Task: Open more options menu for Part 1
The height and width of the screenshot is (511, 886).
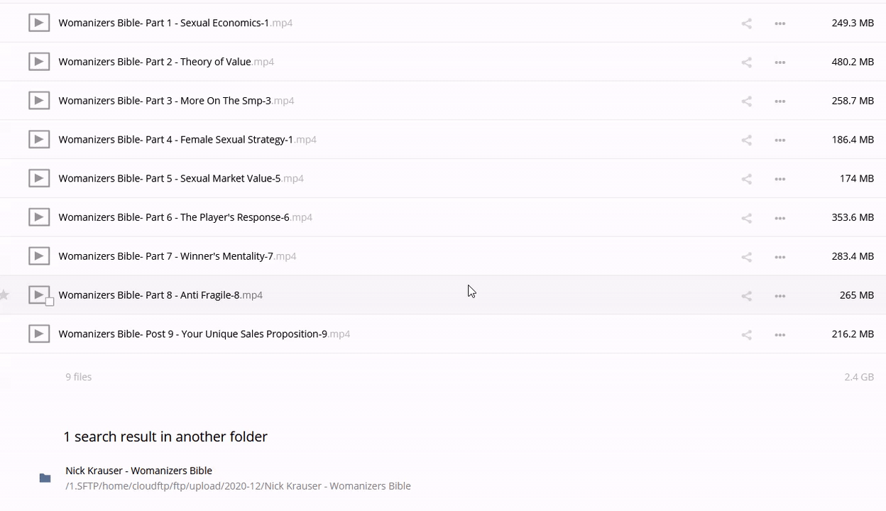Action: 780,23
